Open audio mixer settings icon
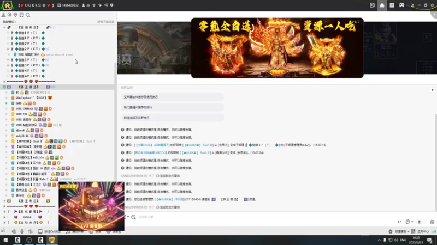This screenshot has height=245, width=437. tap(31, 231)
